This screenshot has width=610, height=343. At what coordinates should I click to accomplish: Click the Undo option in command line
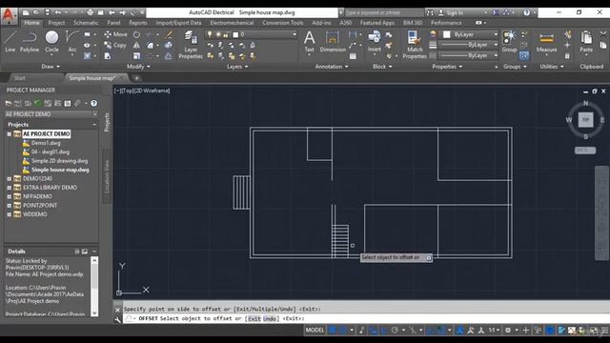pyautogui.click(x=271, y=318)
